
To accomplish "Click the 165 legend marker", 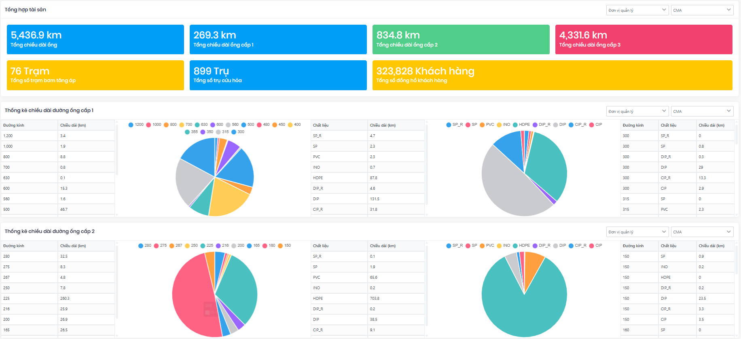I will pos(250,246).
